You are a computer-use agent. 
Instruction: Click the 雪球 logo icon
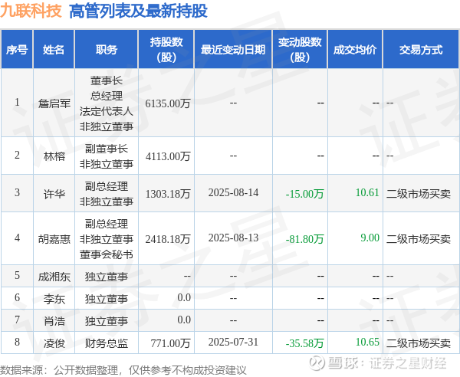(317, 363)
